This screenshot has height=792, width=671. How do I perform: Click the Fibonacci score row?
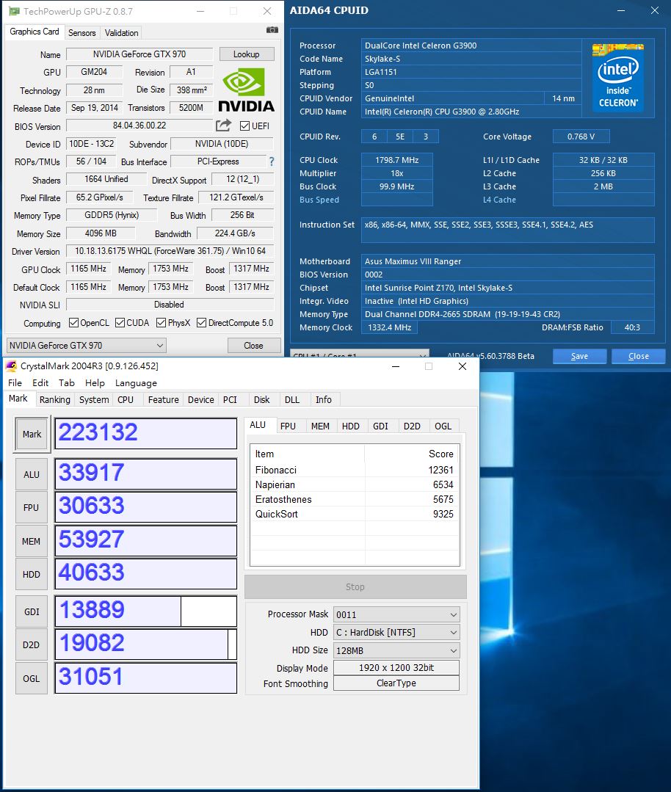[x=355, y=470]
